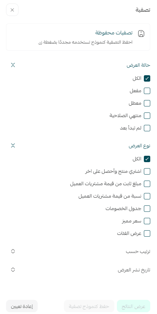Uncheck الكل under حالة العرض
The image size is (157, 314).
point(147,78)
